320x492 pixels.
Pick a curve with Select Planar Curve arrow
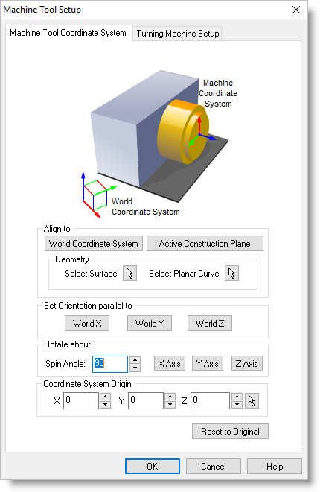pos(231,274)
